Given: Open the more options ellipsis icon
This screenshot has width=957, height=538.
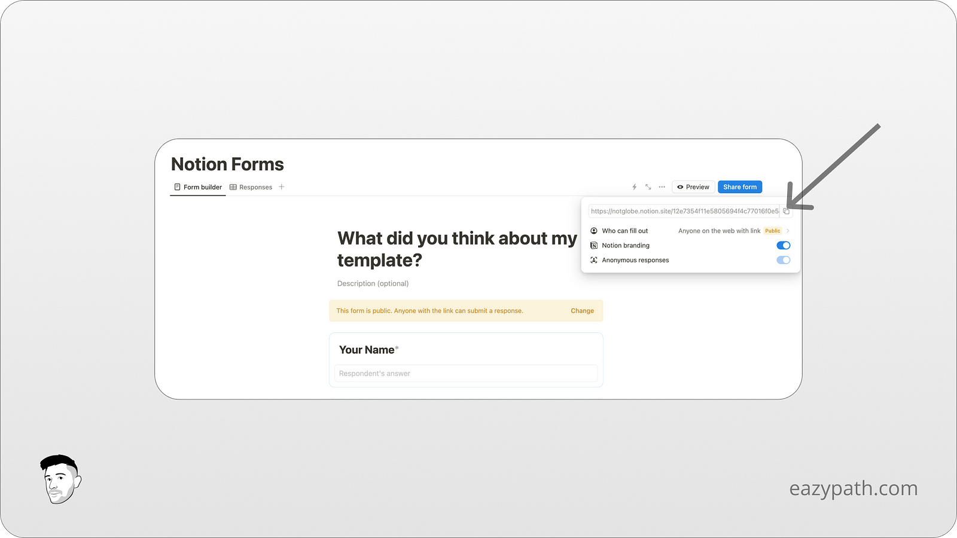Looking at the screenshot, I should tap(662, 187).
